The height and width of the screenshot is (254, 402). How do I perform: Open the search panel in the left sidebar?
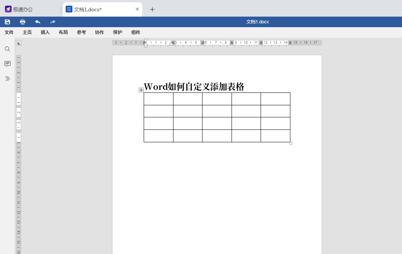click(x=8, y=49)
